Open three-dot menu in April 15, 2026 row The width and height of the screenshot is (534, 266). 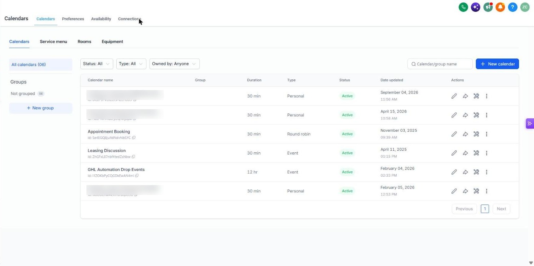(487, 115)
